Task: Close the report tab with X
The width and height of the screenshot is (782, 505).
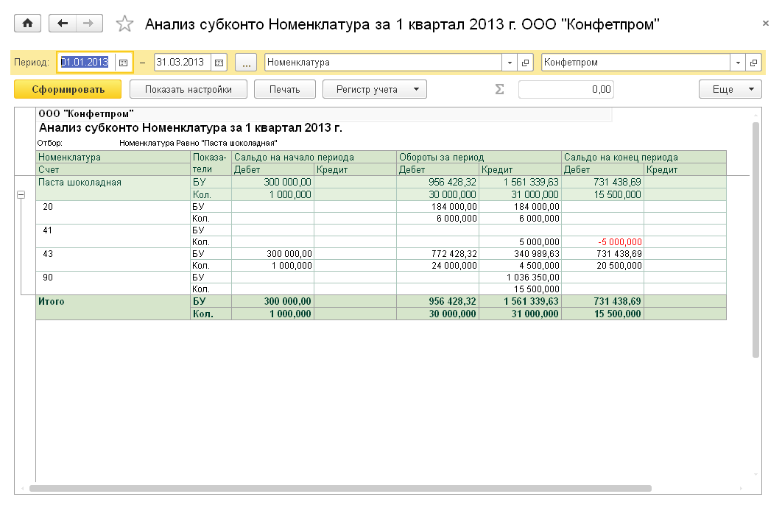Action: click(766, 23)
